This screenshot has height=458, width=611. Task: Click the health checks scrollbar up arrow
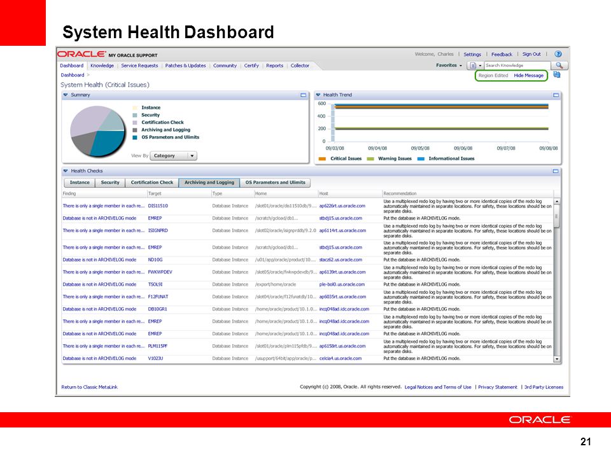[x=557, y=202]
